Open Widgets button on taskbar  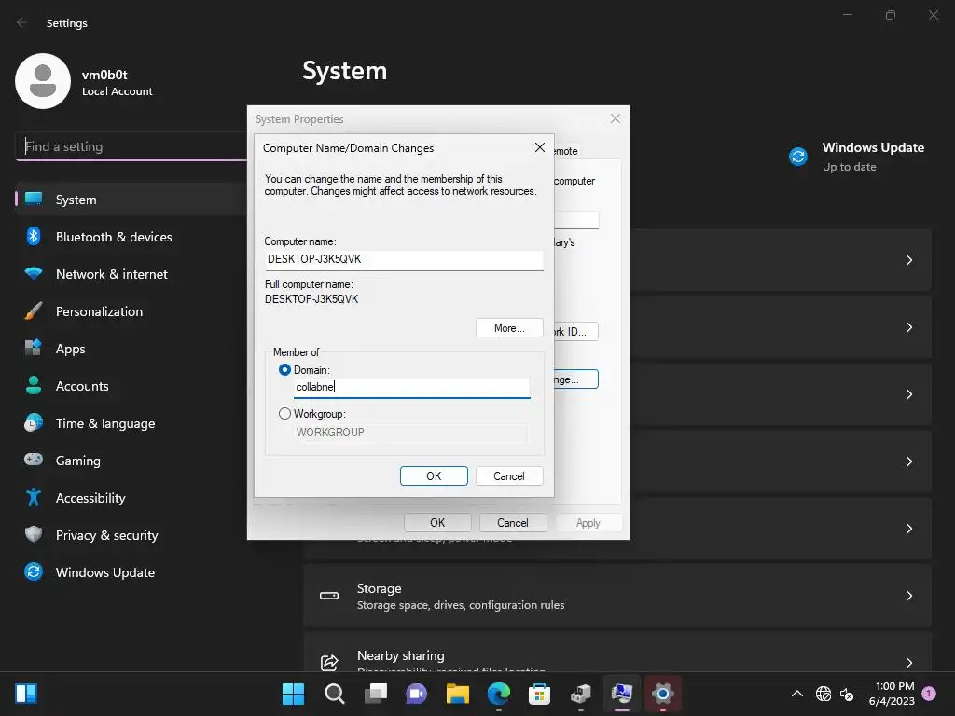tap(26, 694)
